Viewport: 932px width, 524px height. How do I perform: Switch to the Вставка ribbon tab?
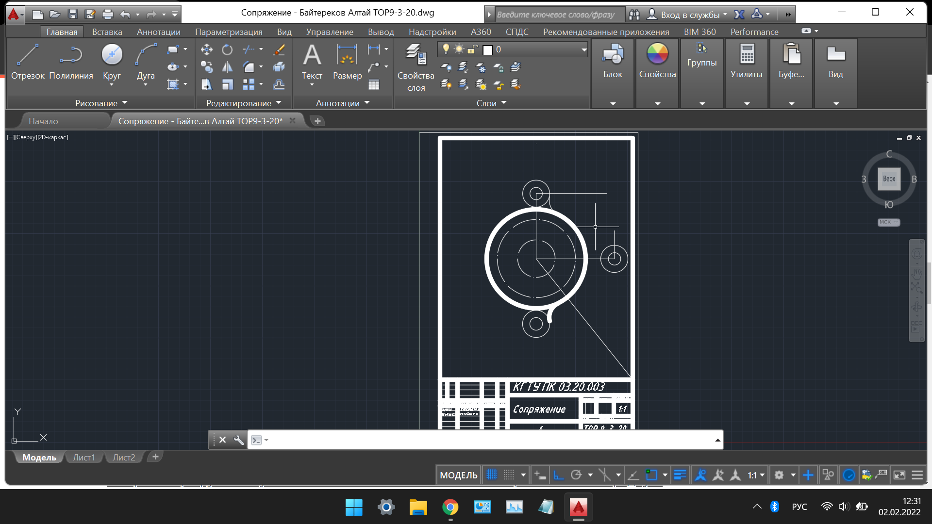tap(107, 32)
